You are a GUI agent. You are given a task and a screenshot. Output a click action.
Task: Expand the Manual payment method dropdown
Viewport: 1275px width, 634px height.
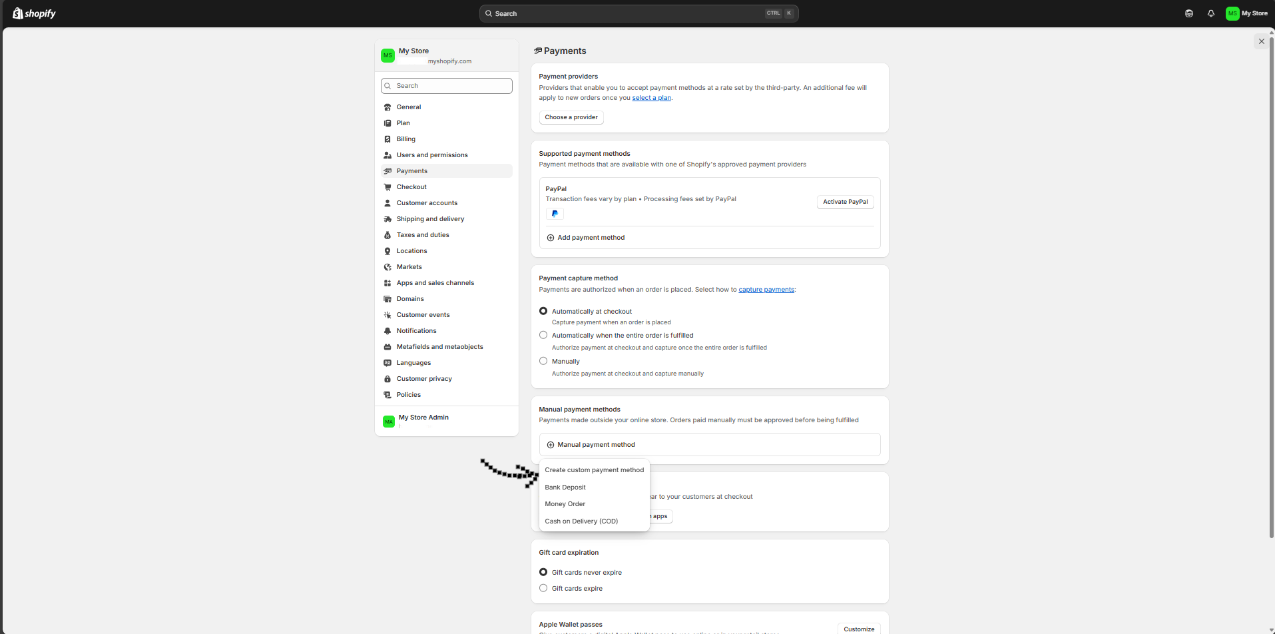709,445
